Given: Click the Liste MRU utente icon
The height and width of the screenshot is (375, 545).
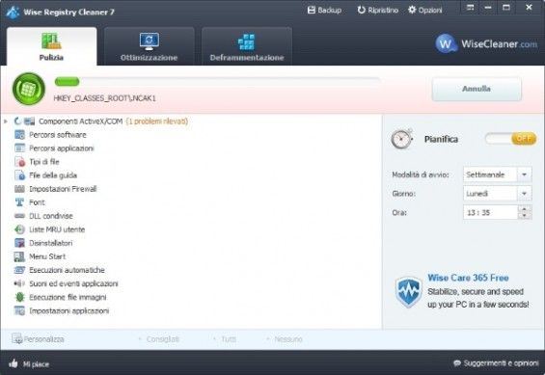Looking at the screenshot, I should pyautogui.click(x=19, y=229).
